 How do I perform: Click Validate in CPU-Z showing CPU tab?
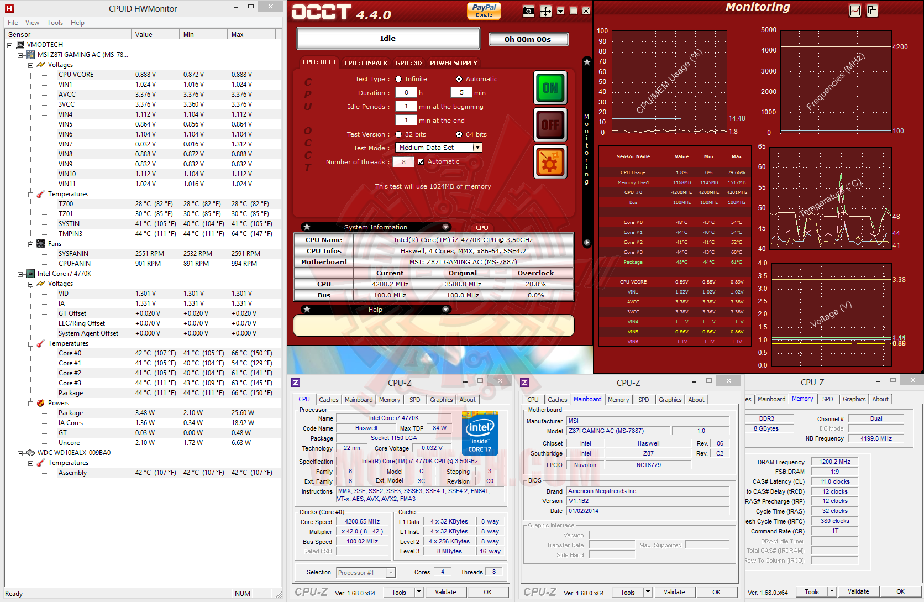point(445,592)
